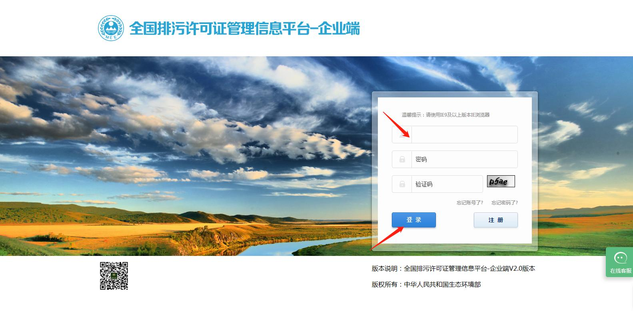This screenshot has height=311, width=633.
Task: Open the 忘记账号了? link
Action: point(470,202)
